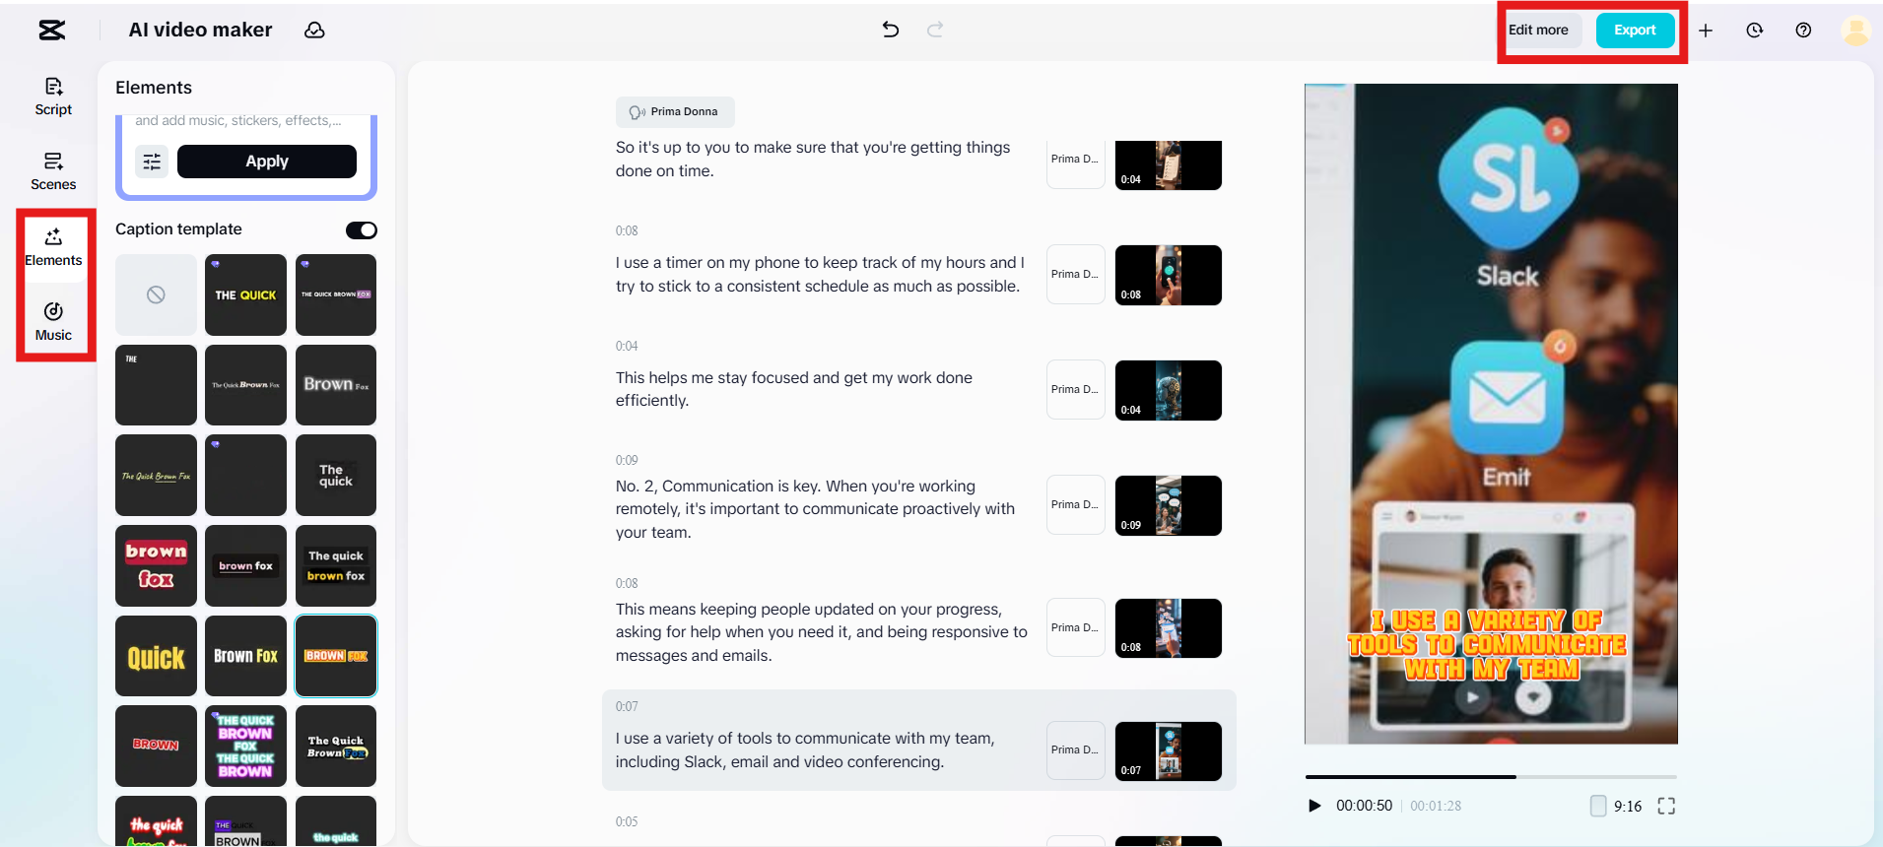The width and height of the screenshot is (1883, 847).
Task: Pick the neon 'THE QUICK BROWN FOX' template
Action: click(245, 746)
